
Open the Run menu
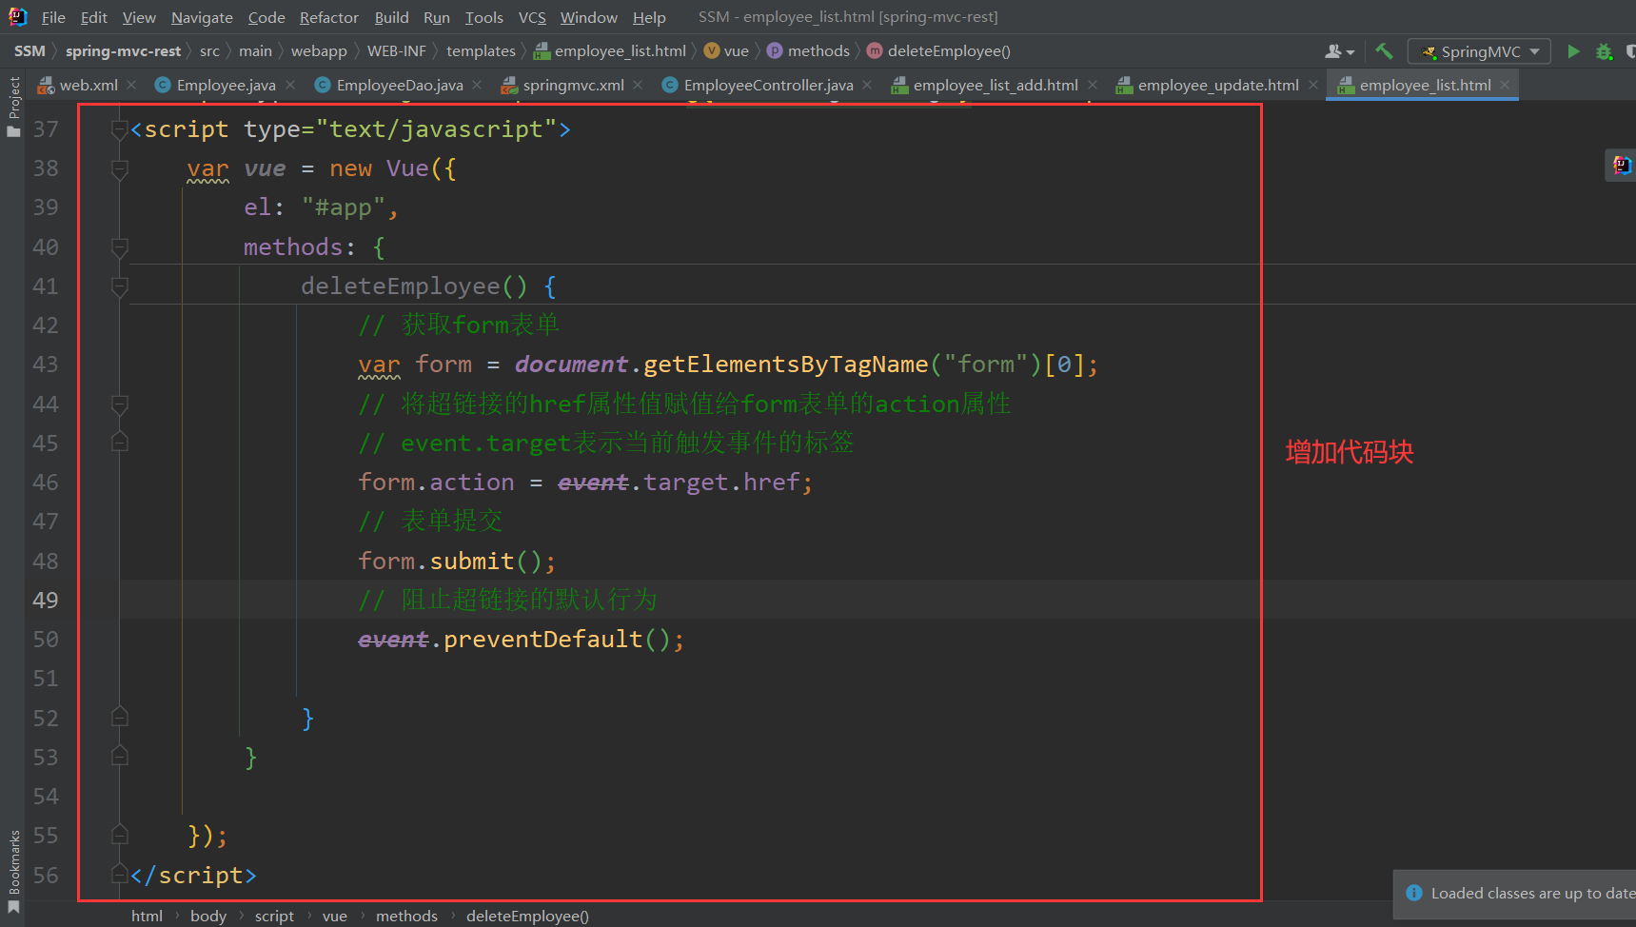(x=437, y=17)
